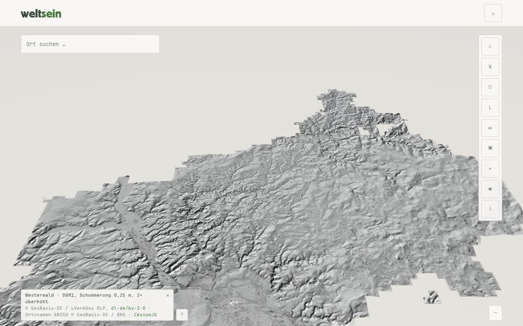Focus the 'Ort suchen' search field
This screenshot has width=523, height=326.
pyautogui.click(x=90, y=44)
